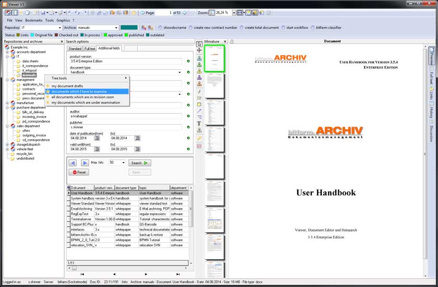Open calendar for date of publication to

click(x=138, y=138)
